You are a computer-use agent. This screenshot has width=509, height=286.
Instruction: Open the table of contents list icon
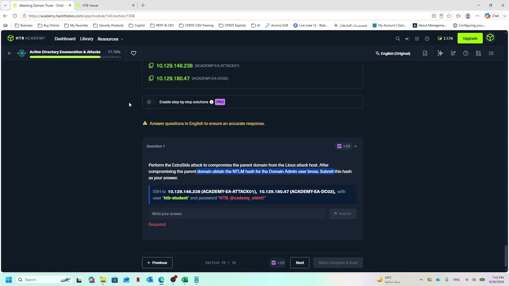tap(491, 53)
